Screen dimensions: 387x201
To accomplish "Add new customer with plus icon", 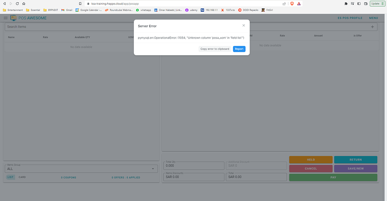I will (372, 27).
